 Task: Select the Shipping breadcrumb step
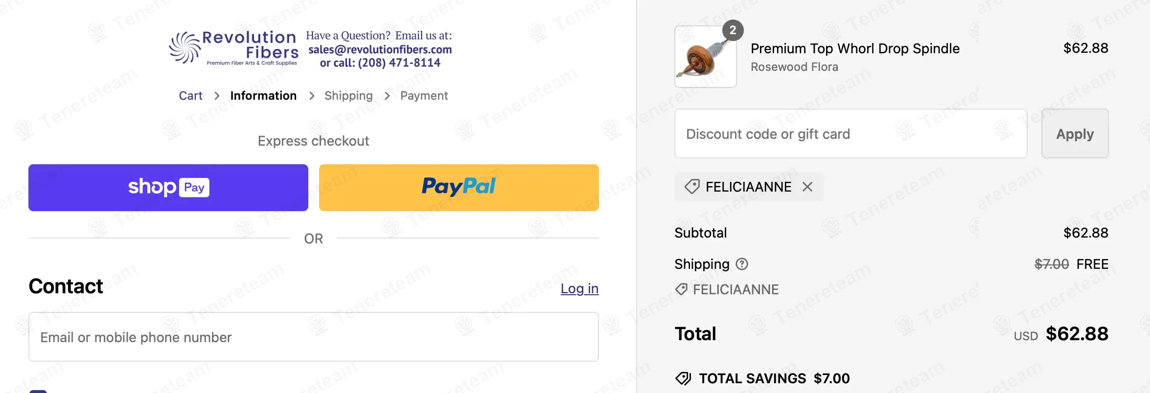click(348, 96)
